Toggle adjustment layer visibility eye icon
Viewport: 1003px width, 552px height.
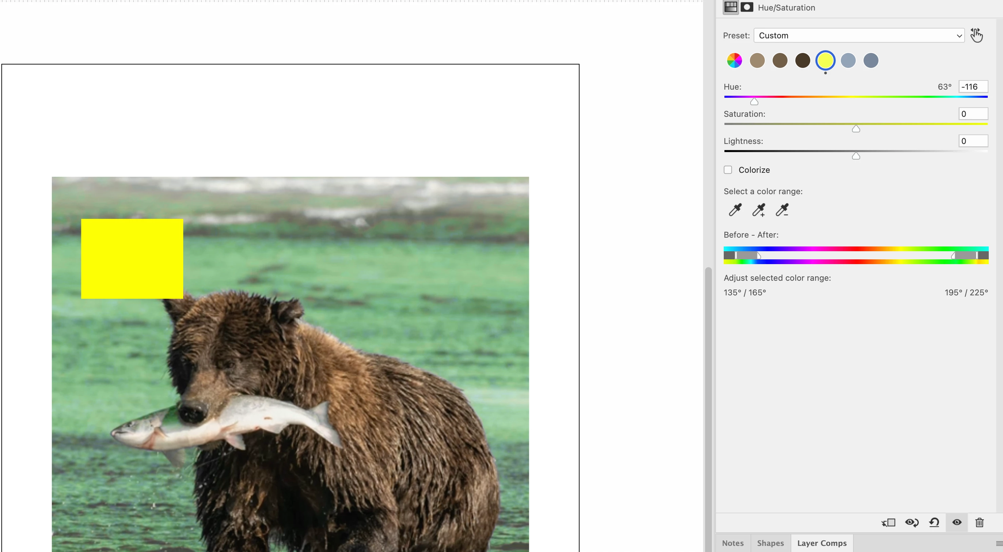[957, 522]
